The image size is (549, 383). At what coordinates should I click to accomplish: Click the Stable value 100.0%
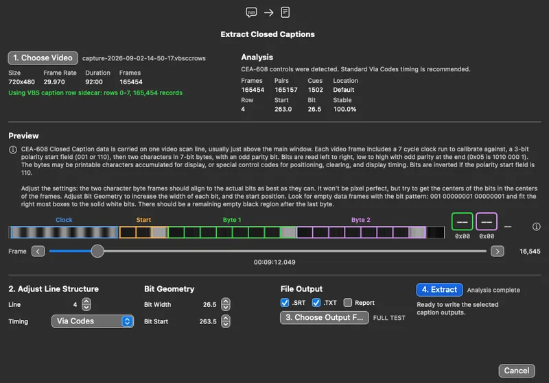pyautogui.click(x=344, y=110)
